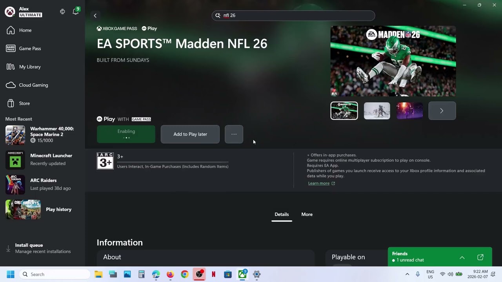Show next screenshots with right chevron

click(442, 111)
